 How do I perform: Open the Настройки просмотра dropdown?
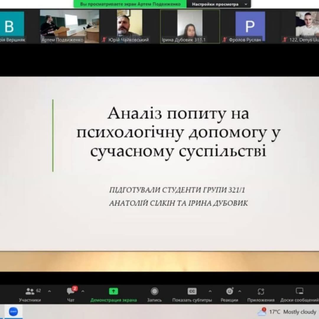[x=219, y=4]
